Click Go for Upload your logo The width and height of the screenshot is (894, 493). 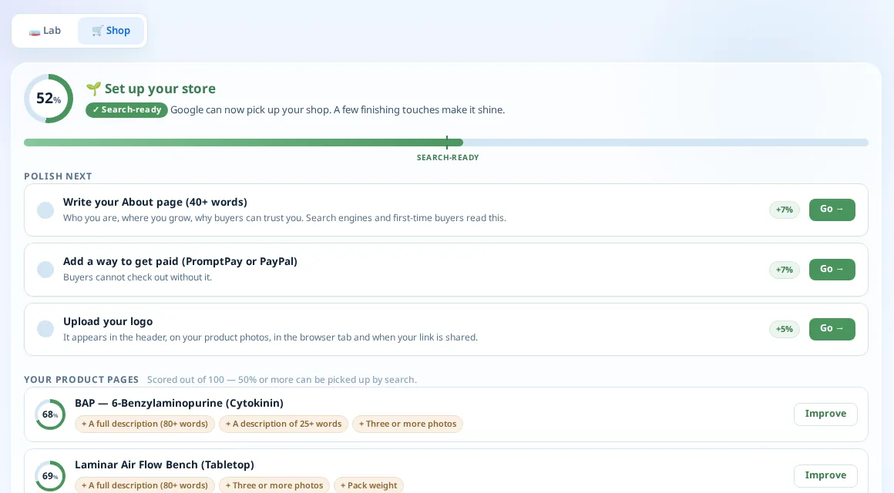point(832,329)
